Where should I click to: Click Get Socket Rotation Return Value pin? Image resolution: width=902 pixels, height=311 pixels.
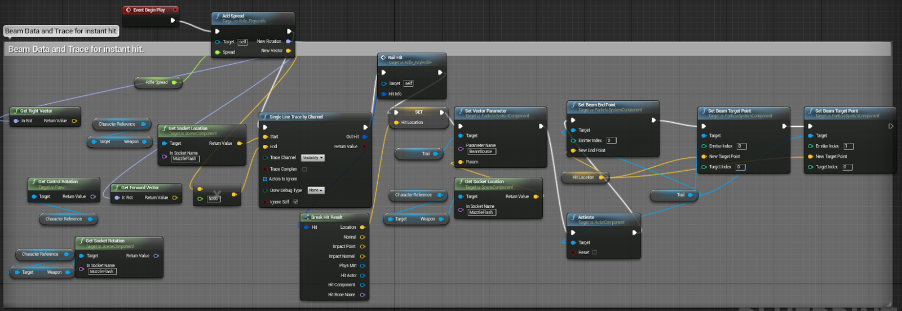point(156,256)
